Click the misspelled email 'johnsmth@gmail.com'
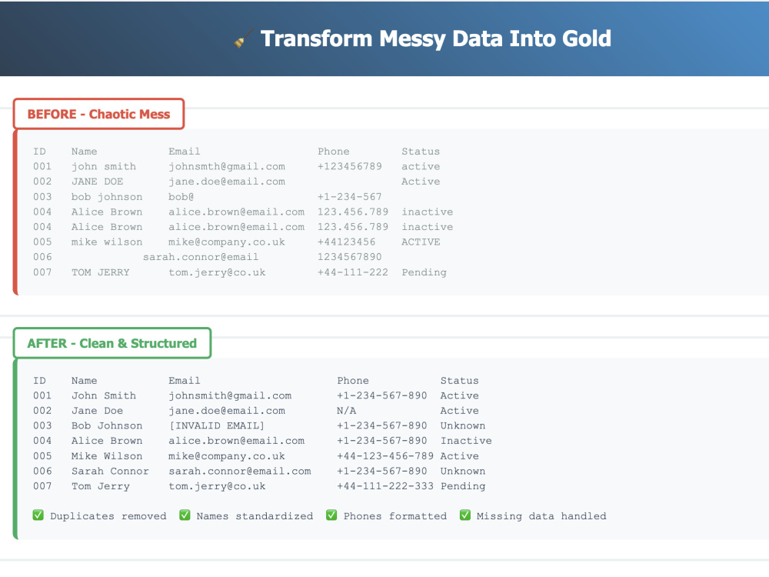769x577 pixels. (x=227, y=167)
